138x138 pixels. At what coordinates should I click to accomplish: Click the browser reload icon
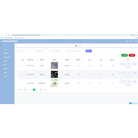click(x=6, y=35)
